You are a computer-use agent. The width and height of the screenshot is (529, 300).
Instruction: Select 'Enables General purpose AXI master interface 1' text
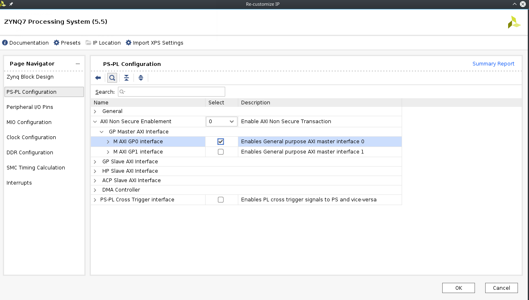pyautogui.click(x=303, y=152)
